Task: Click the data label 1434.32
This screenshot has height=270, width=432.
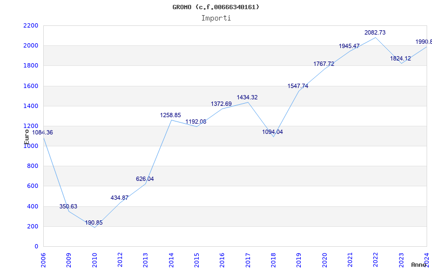Action: [x=247, y=97]
